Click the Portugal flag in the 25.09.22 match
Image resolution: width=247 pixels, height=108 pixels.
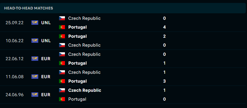coord(62,27)
